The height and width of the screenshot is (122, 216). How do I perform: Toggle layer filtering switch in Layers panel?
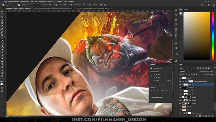(x=215, y=68)
